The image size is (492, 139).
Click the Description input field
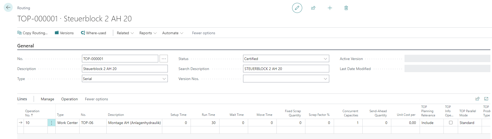(125, 69)
